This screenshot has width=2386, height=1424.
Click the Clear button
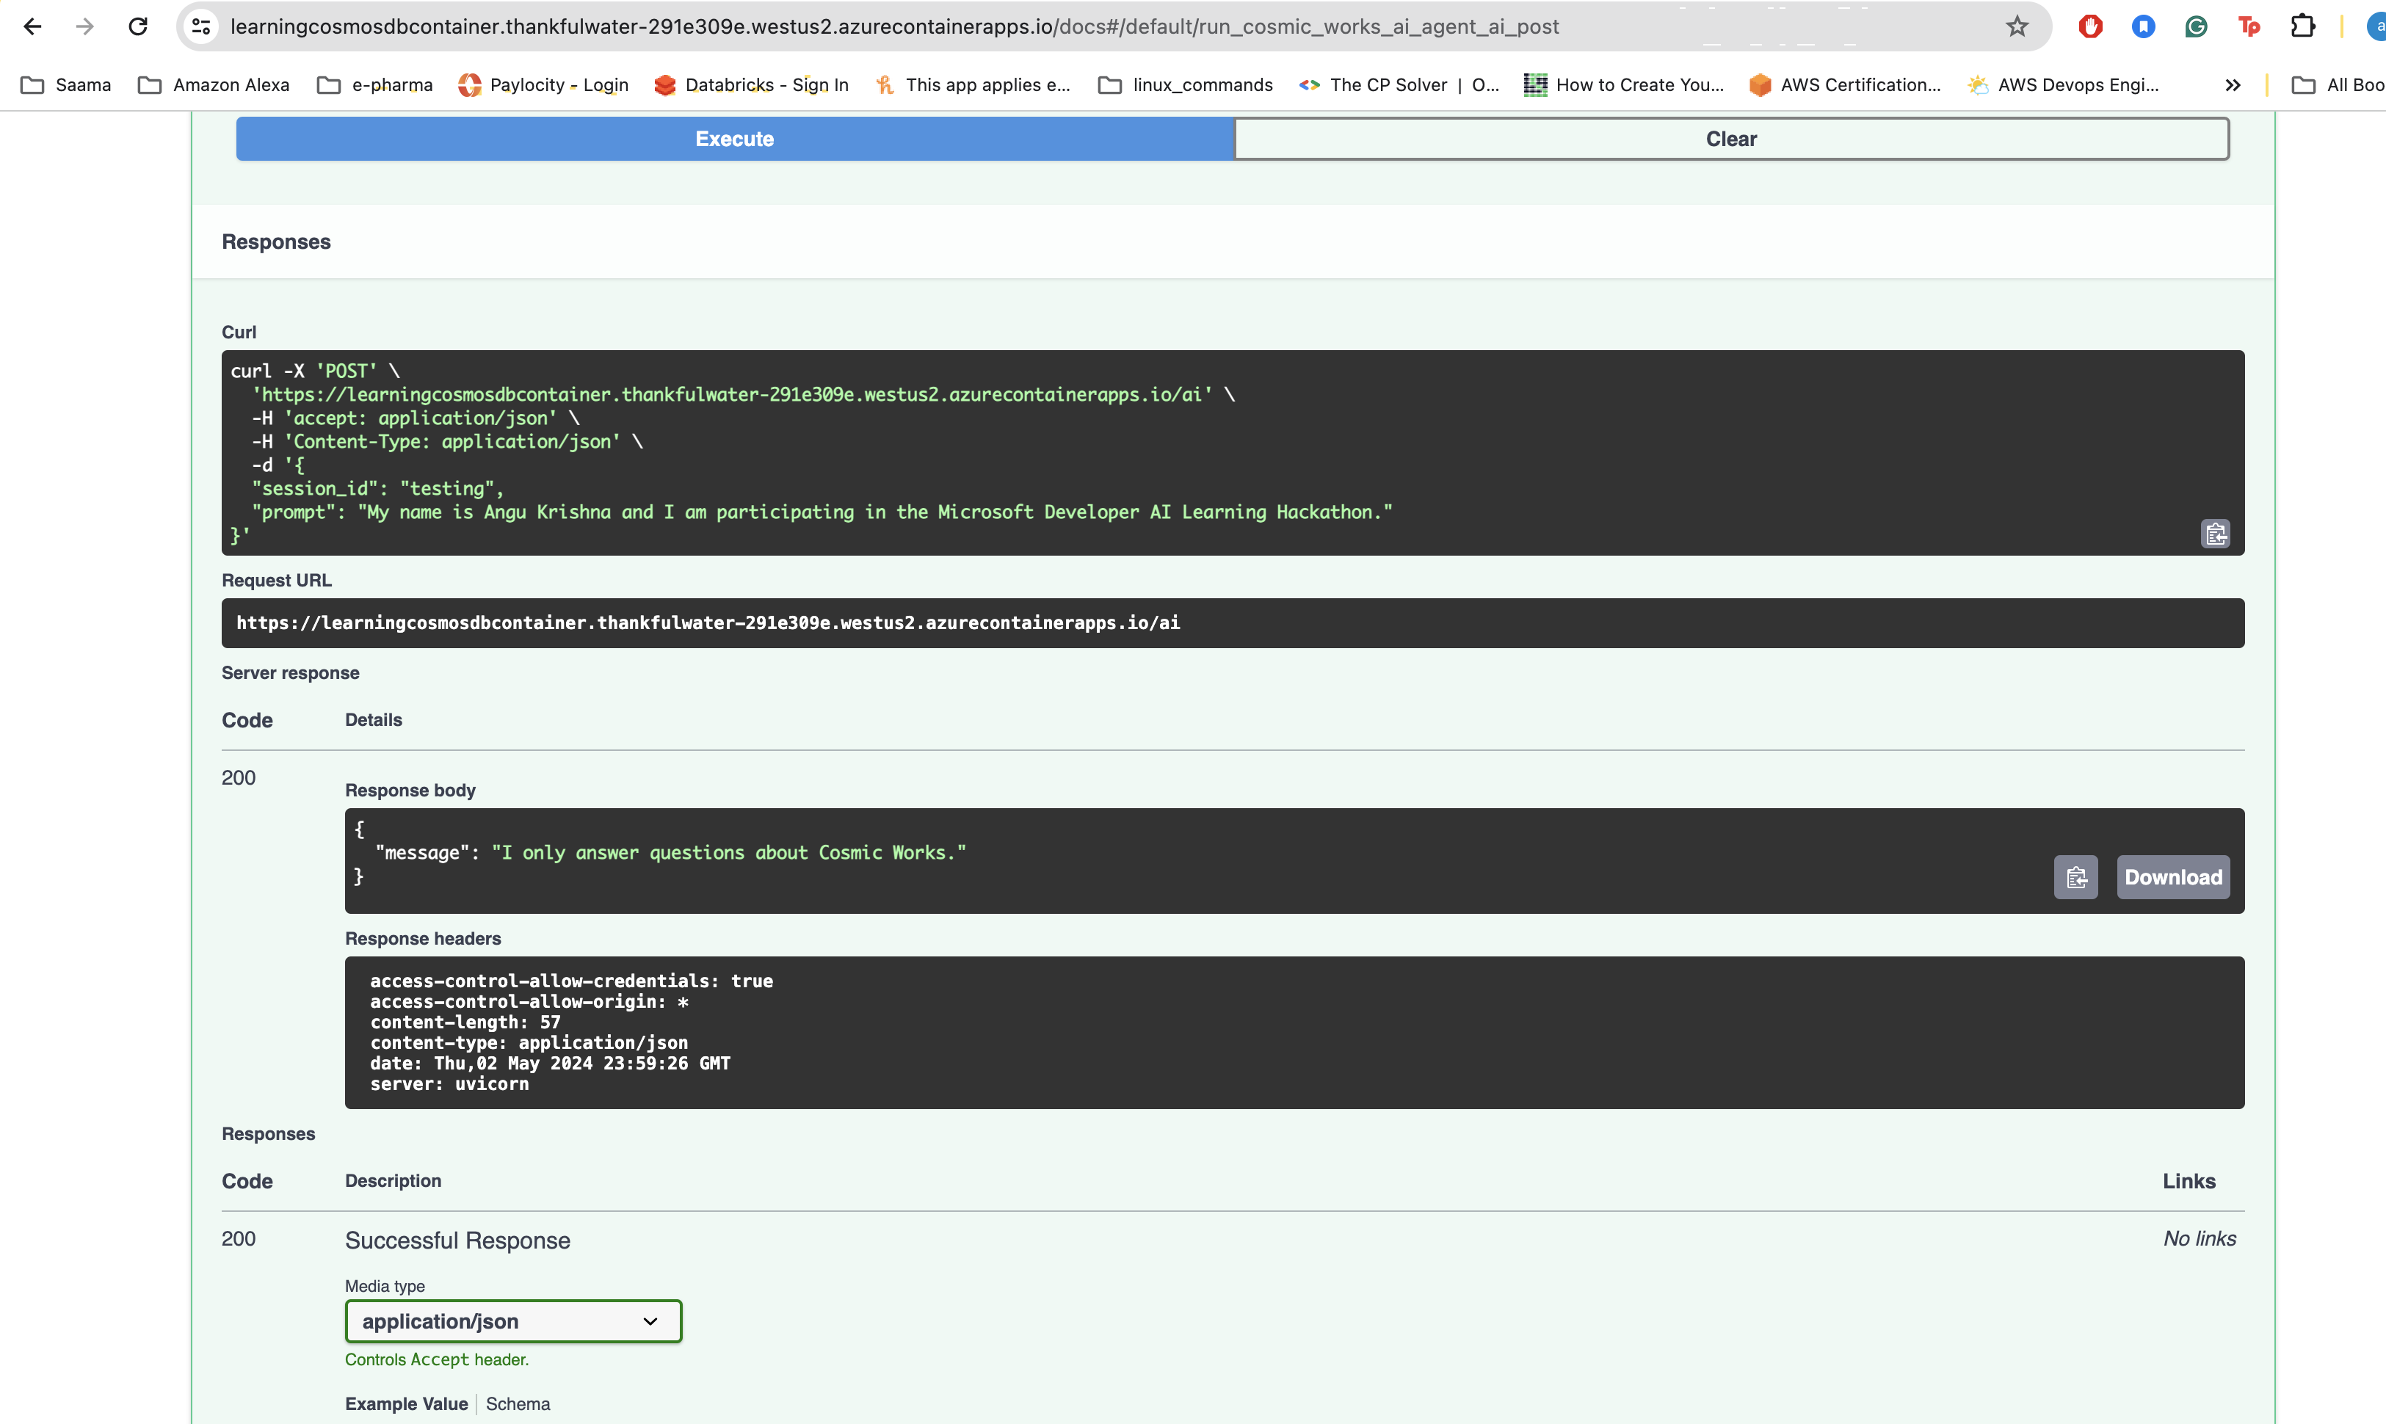tap(1730, 139)
